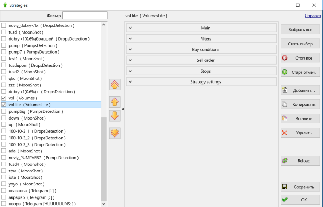Click the strategy list vertical scrollbar
Viewport: 323px width, 207px height.
coord(104,159)
